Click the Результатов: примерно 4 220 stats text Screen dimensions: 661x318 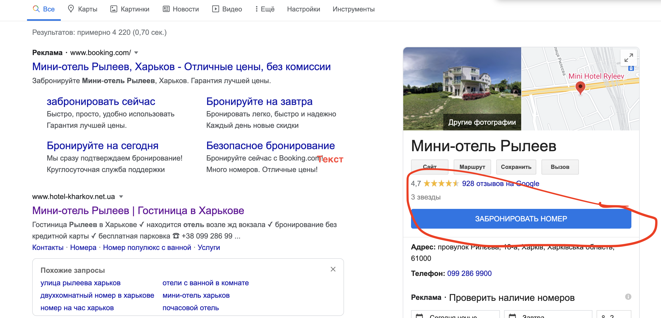pyautogui.click(x=99, y=32)
